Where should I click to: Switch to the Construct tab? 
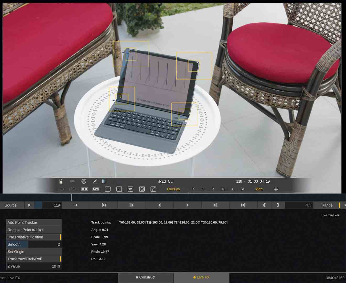pyautogui.click(x=145, y=277)
